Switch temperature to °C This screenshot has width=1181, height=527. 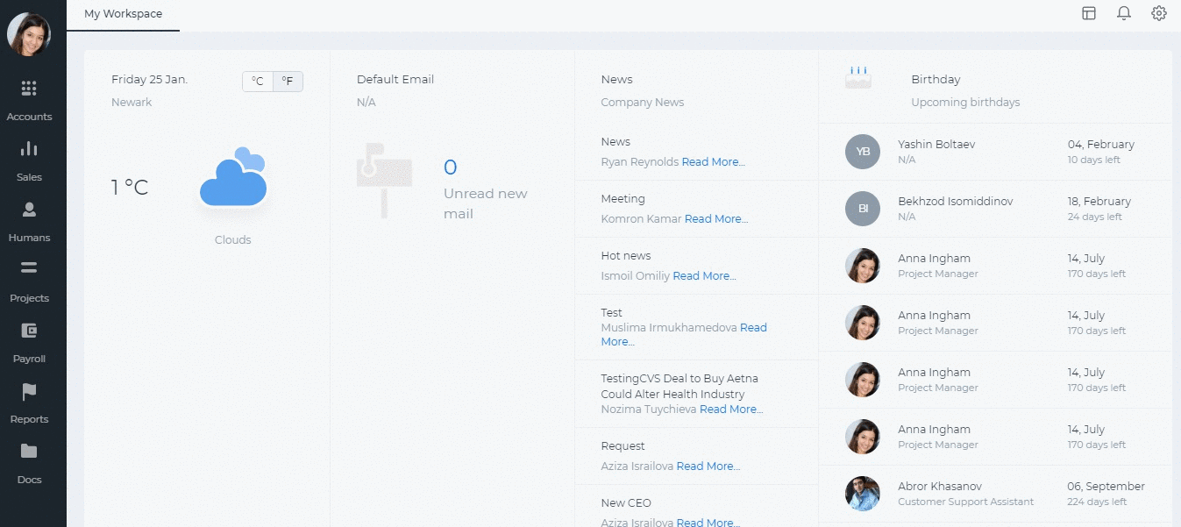tap(258, 82)
